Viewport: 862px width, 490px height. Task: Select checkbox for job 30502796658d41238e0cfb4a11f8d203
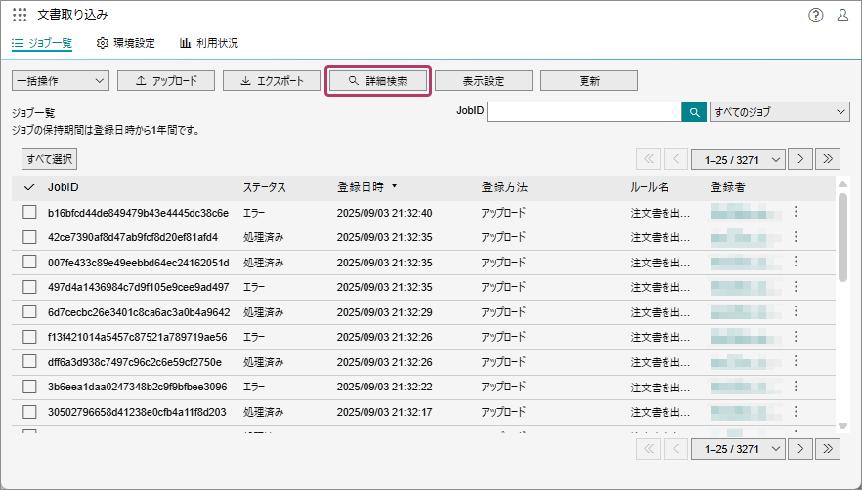[x=29, y=412]
